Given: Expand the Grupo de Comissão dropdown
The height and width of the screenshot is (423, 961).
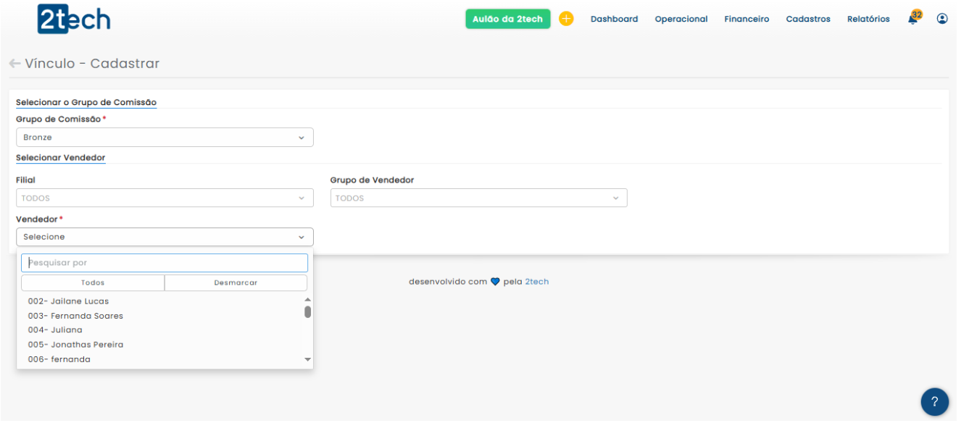Looking at the screenshot, I should pyautogui.click(x=165, y=138).
